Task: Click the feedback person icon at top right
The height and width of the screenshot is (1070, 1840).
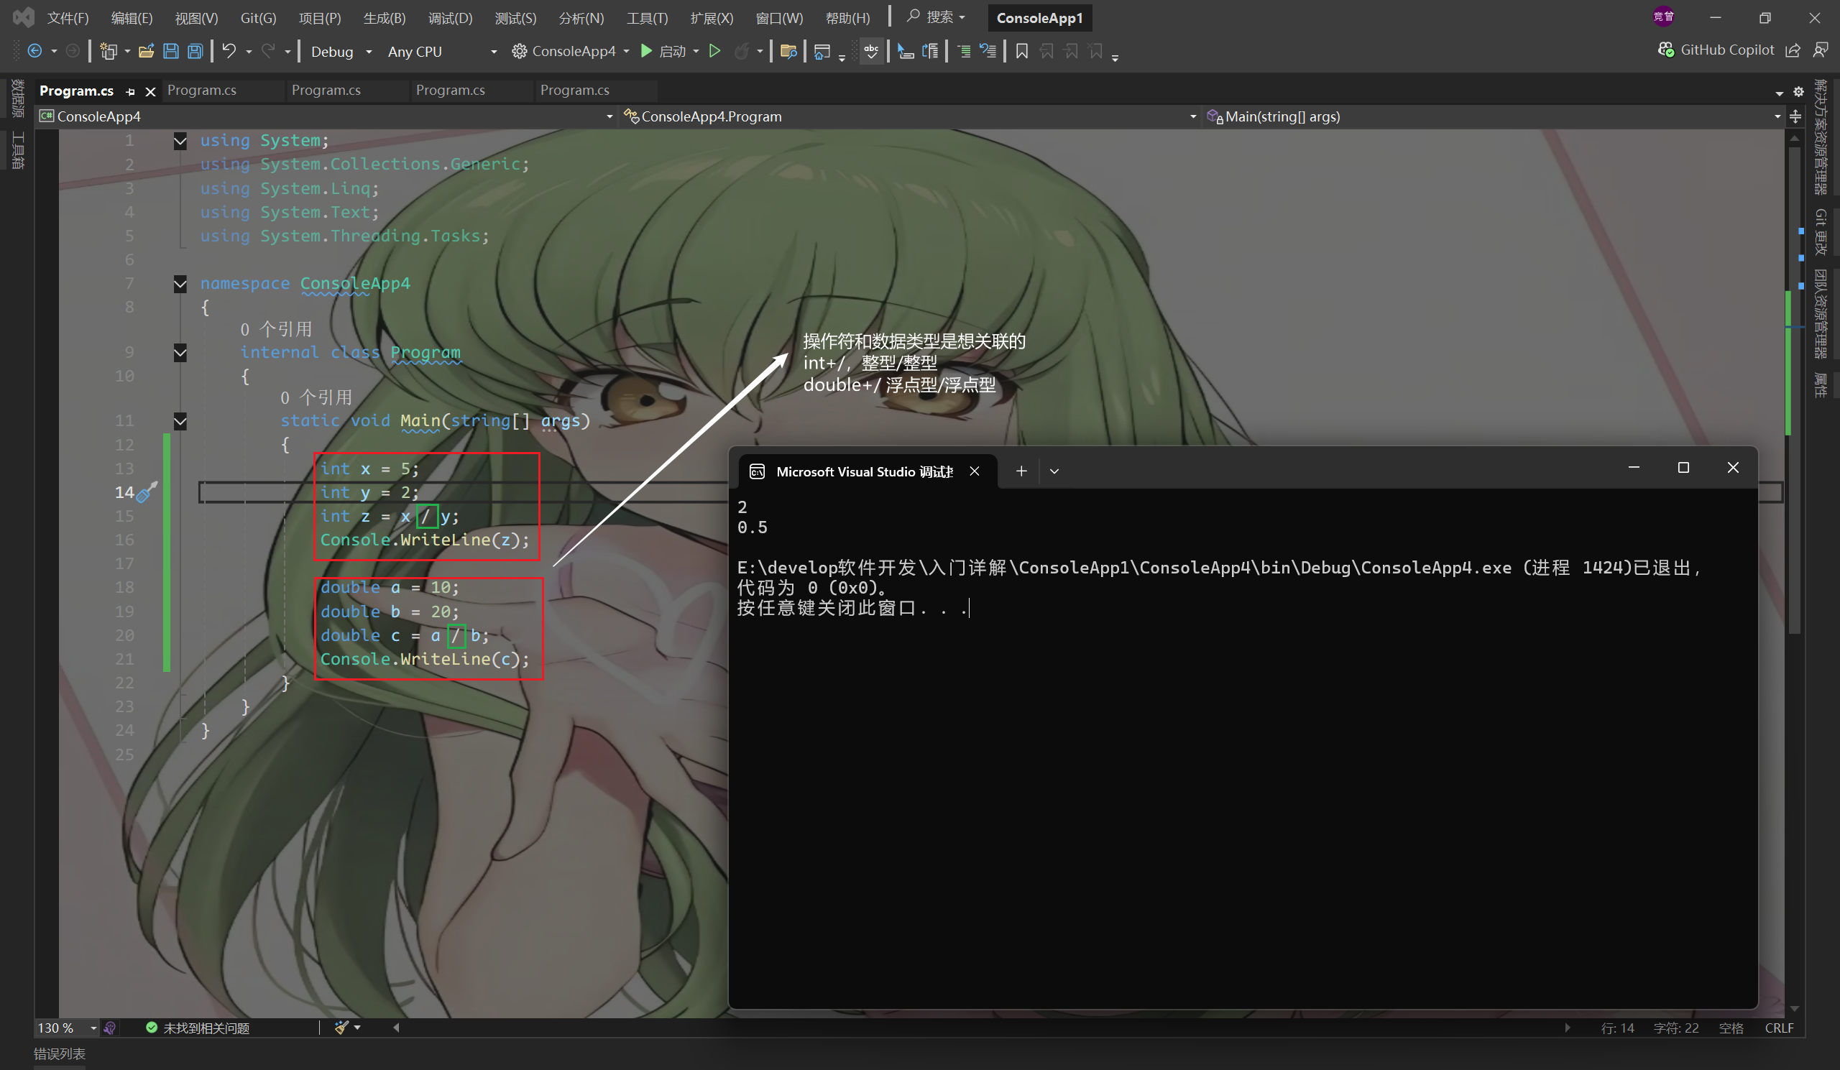Action: pyautogui.click(x=1821, y=50)
